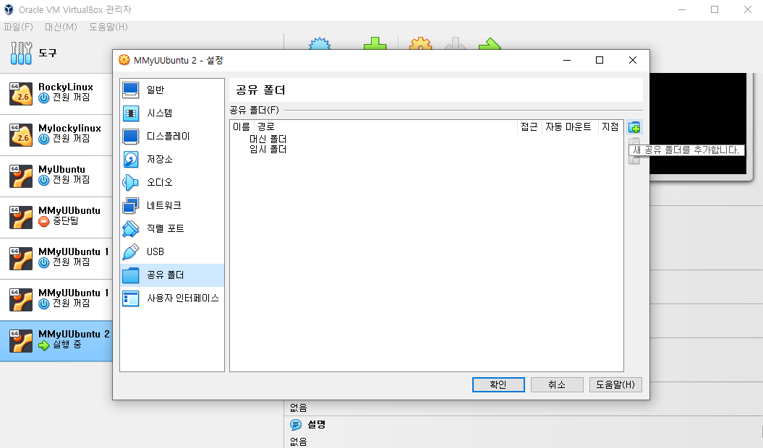Close the MMyUUbuntu 2 settings dialog
Viewport: 763px width, 448px height.
[x=633, y=60]
